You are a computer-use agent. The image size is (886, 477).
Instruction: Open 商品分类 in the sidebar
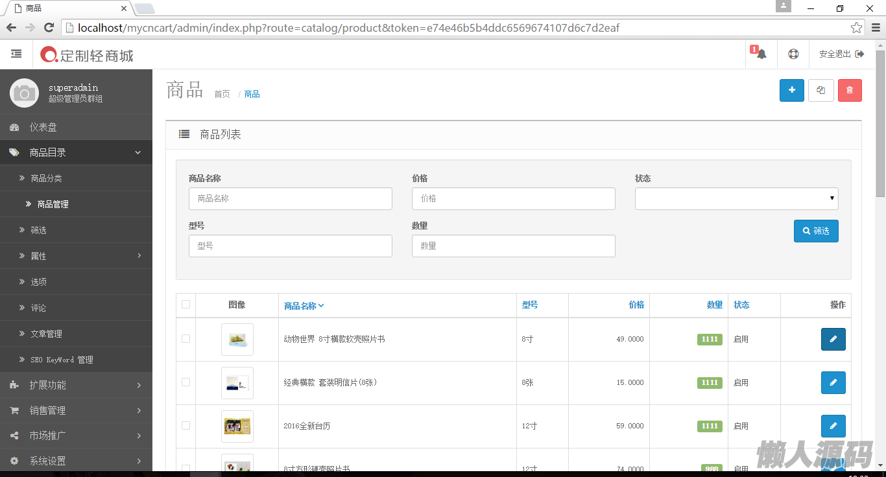click(x=46, y=178)
